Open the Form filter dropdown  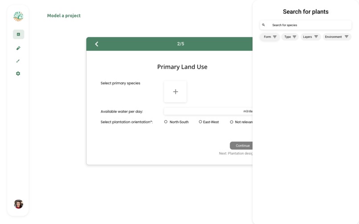click(270, 37)
